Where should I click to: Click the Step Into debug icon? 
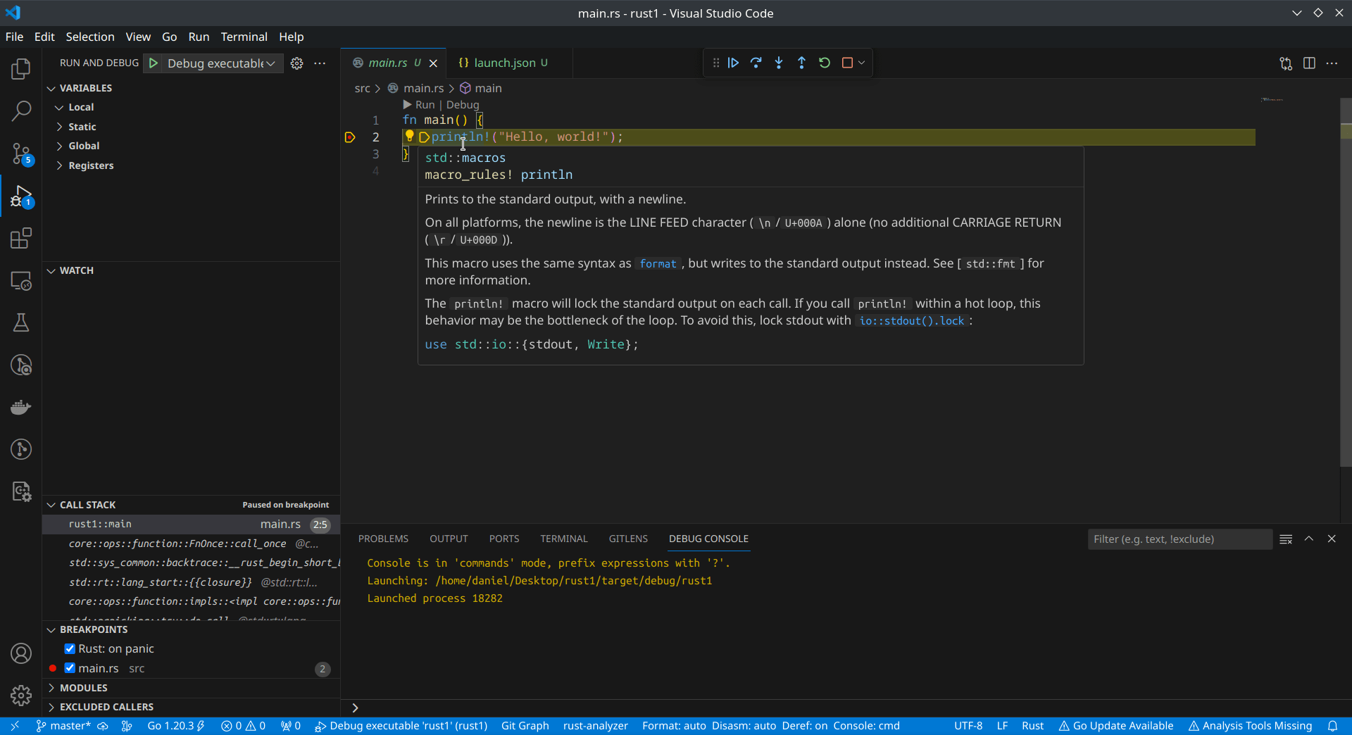pyautogui.click(x=778, y=63)
